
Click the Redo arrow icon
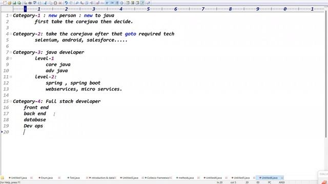click(71, 3)
